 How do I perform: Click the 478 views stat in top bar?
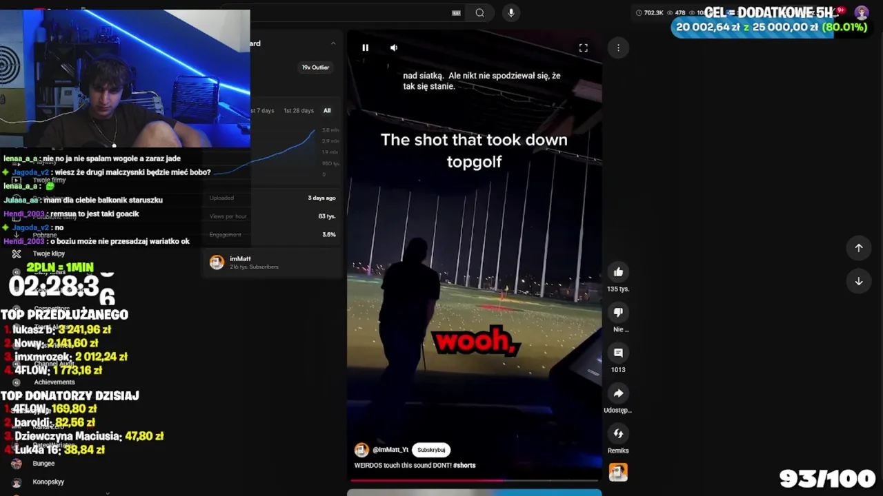click(x=676, y=12)
